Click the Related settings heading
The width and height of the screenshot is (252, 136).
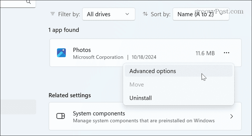[x=70, y=95]
